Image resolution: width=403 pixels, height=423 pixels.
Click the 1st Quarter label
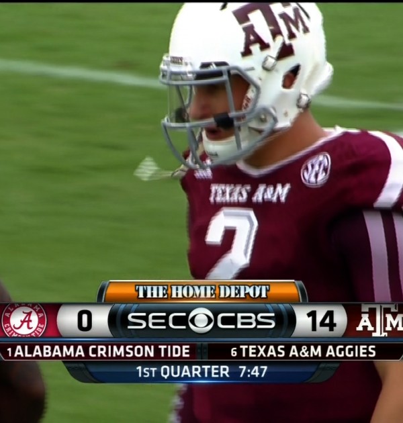point(183,371)
